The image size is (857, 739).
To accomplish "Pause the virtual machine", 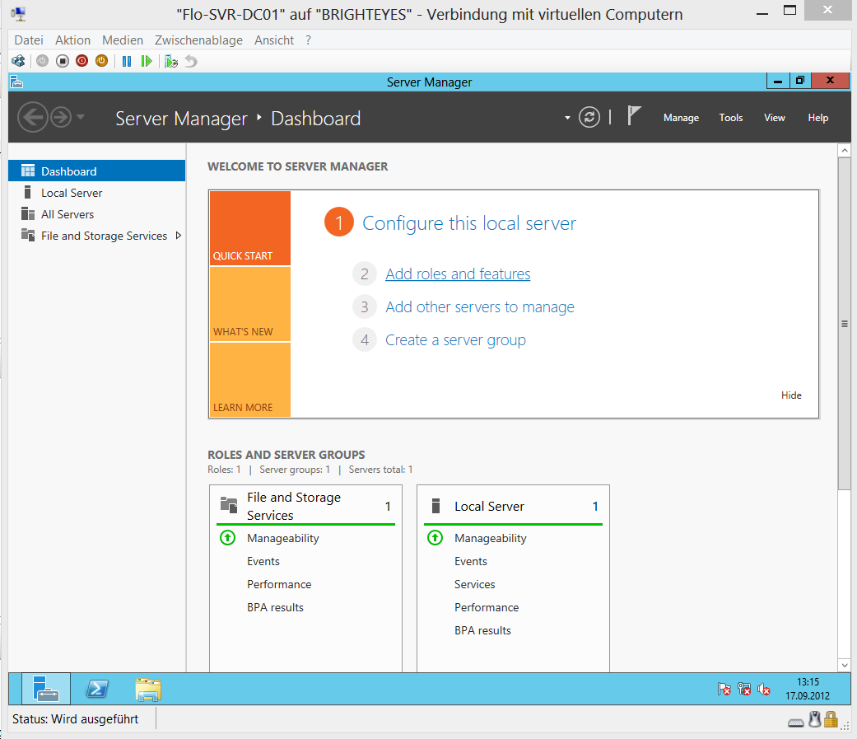I will click(126, 60).
